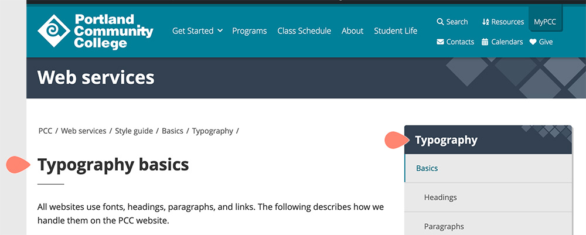Click the Portland Community College logo
This screenshot has width=586, height=235.
[x=95, y=32]
